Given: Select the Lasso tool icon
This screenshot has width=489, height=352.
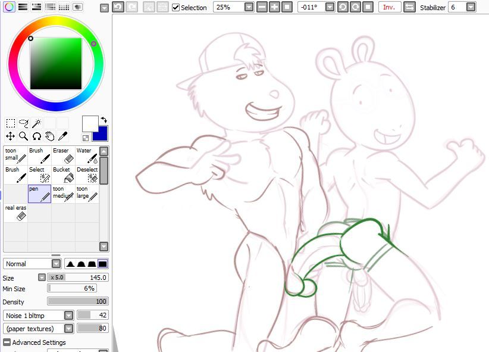Looking at the screenshot, I should point(24,123).
